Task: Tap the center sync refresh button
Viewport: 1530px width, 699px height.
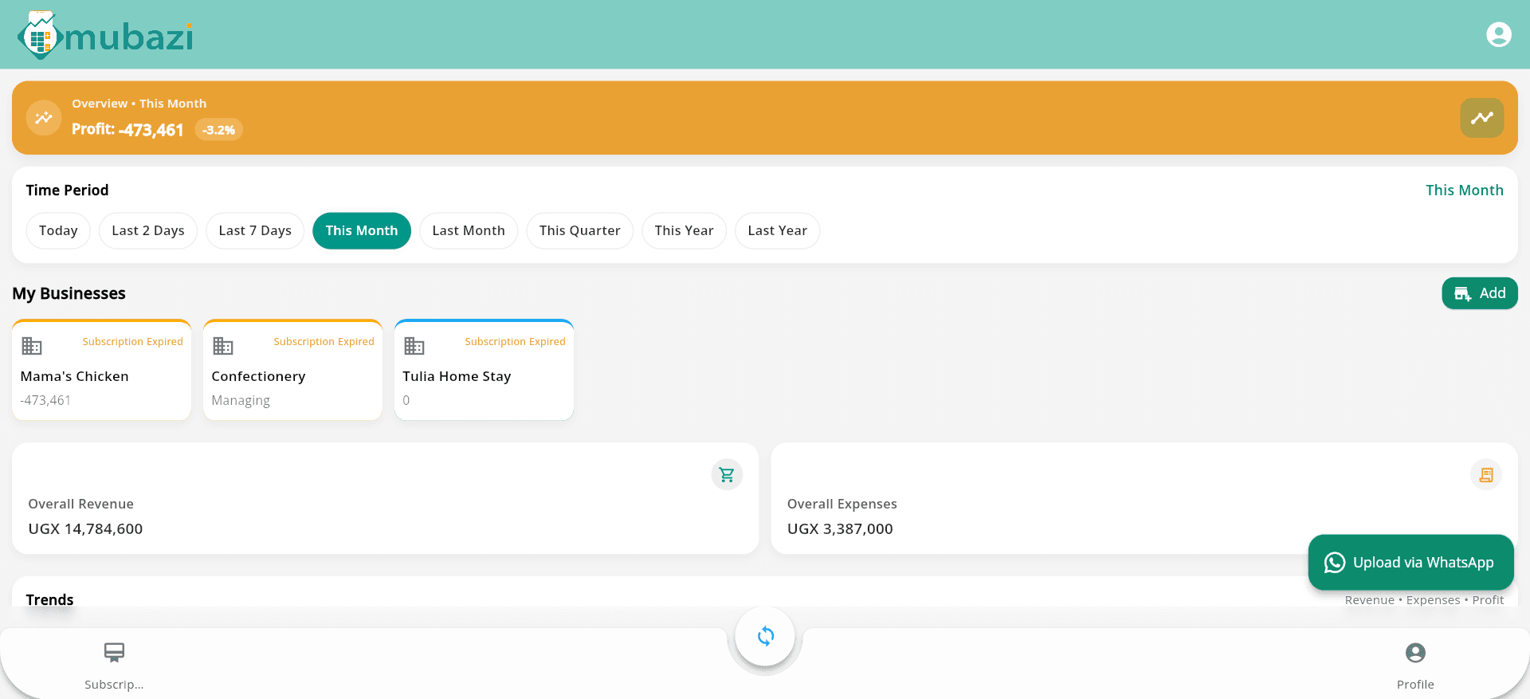Action: pos(765,636)
